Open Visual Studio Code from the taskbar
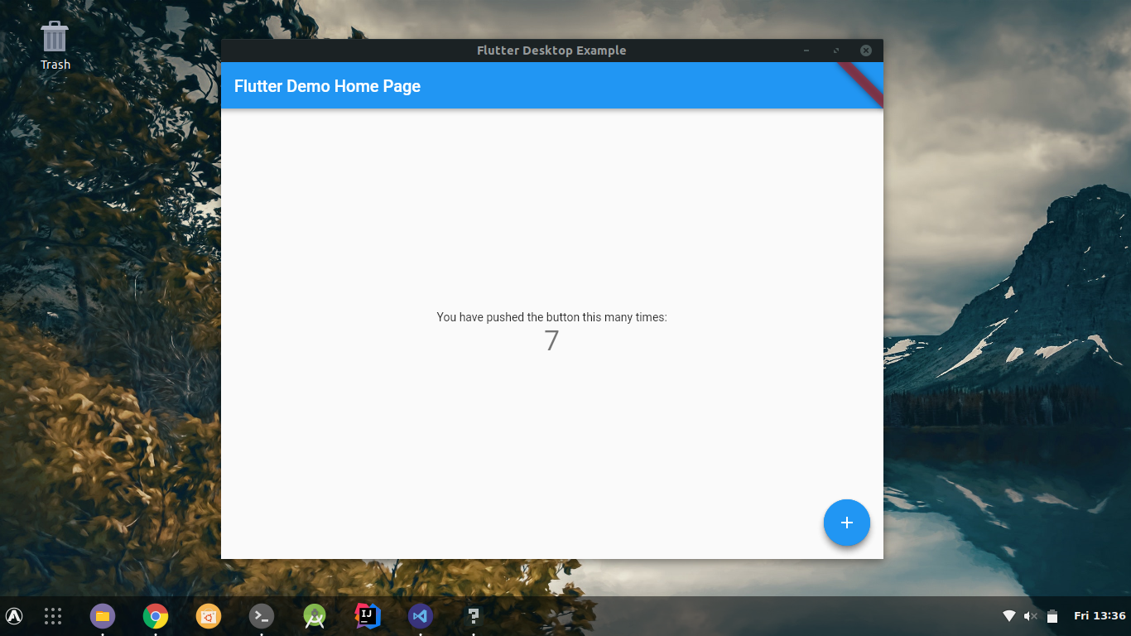1131x636 pixels. tap(421, 616)
